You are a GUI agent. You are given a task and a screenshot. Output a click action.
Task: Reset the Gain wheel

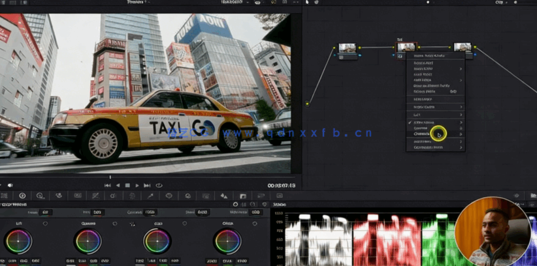[x=185, y=224]
